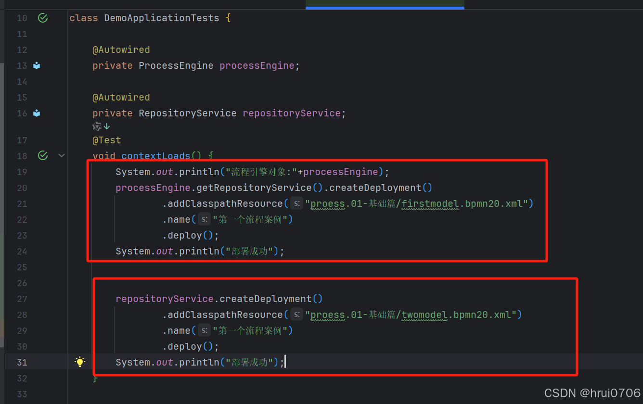Viewport: 643px width, 404px height.
Task: Click the down arrow icon above @Test
Action: click(106, 126)
